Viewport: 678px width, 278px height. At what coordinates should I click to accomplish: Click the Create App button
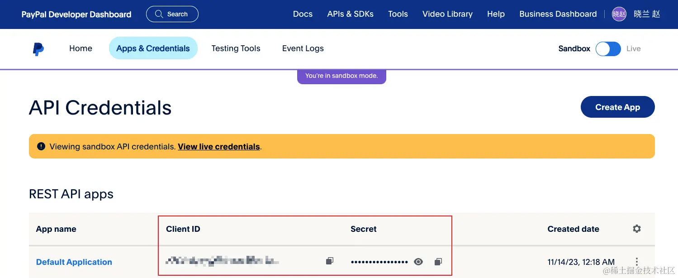(618, 107)
